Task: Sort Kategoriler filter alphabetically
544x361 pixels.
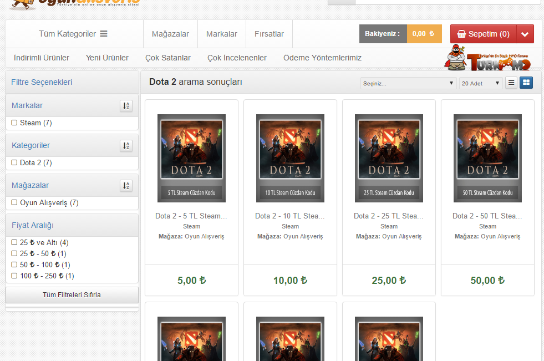Action: click(126, 146)
